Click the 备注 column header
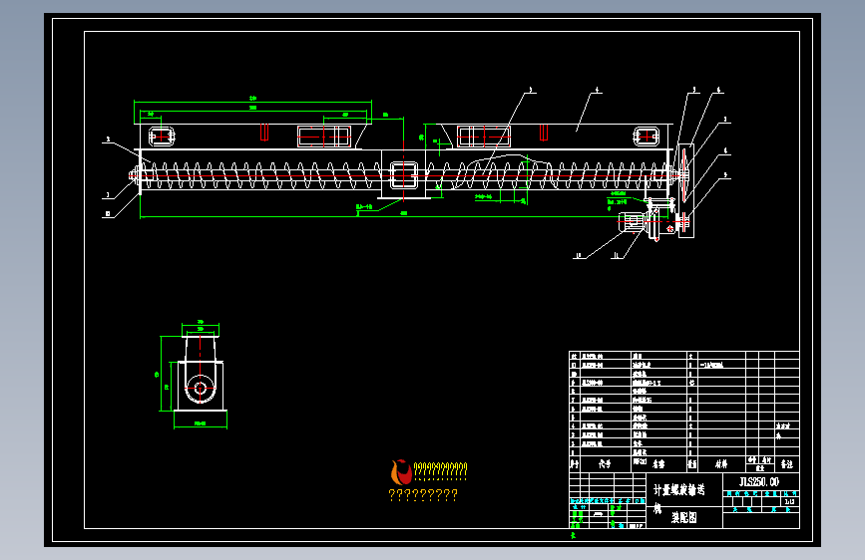 (786, 464)
